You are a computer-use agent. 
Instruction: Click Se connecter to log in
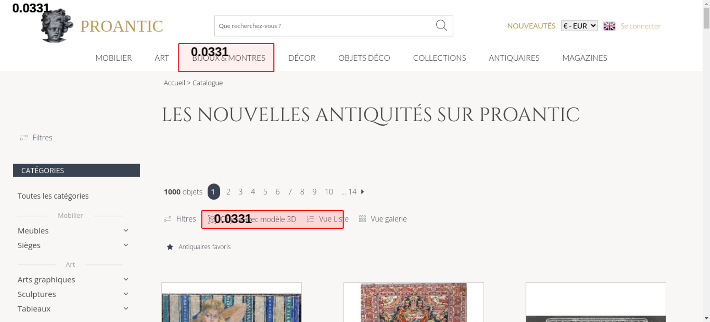(640, 26)
